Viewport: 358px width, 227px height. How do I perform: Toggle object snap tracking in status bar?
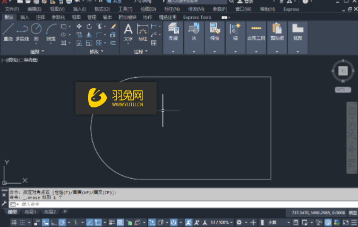[x=89, y=222]
